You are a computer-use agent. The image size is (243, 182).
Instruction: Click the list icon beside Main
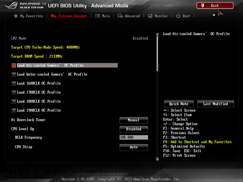pos(98,16)
